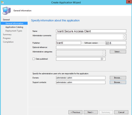Image resolution: width=132 pixels, height=115 pixels.
Task: Click the General section heading
Action: click(x=6, y=20)
